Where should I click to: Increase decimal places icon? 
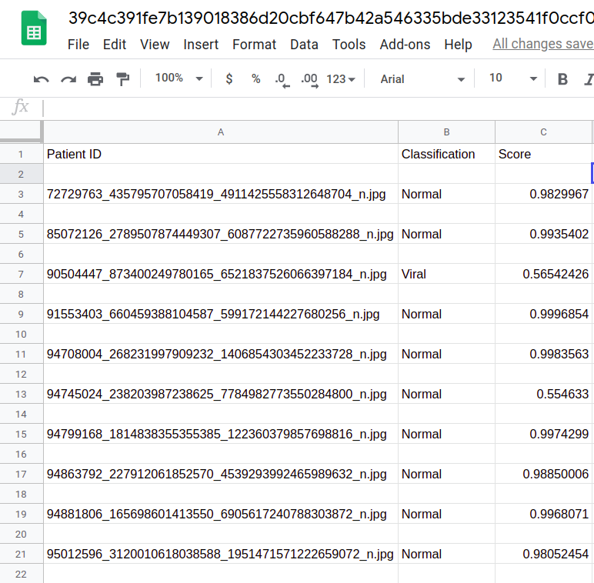click(x=309, y=80)
